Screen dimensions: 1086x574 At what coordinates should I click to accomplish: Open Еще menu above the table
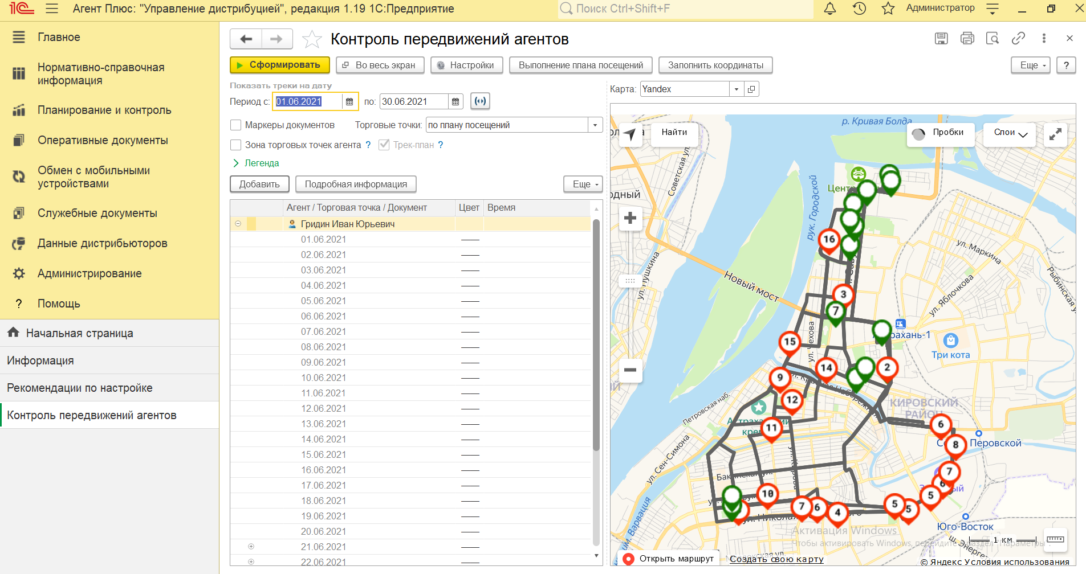click(x=583, y=184)
